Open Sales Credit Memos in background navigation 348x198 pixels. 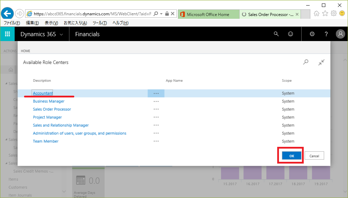coord(33,171)
